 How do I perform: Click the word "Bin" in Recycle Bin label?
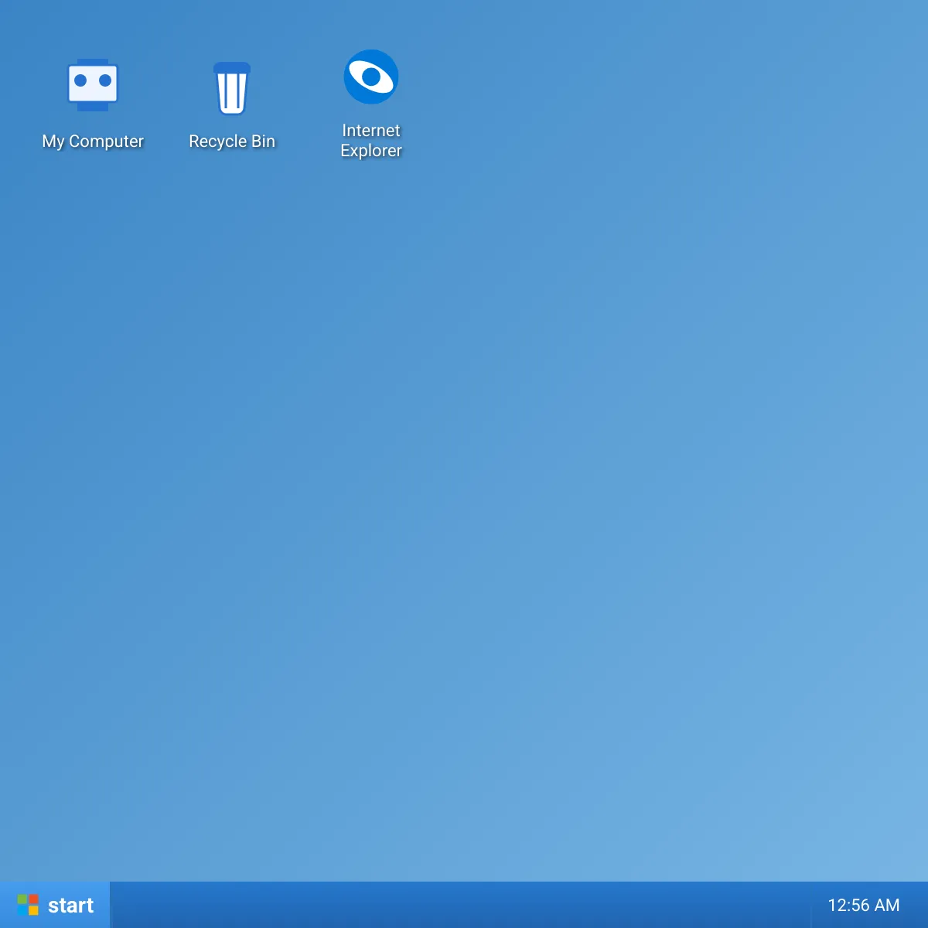point(263,142)
